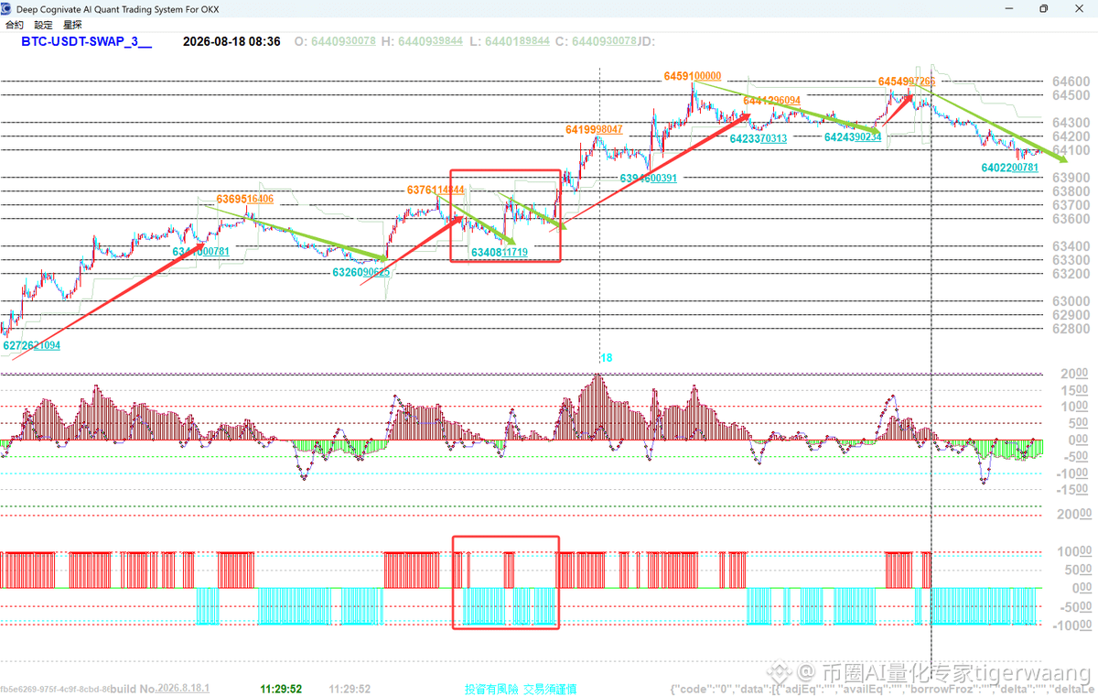Click the high label 6441296094

pyautogui.click(x=772, y=101)
